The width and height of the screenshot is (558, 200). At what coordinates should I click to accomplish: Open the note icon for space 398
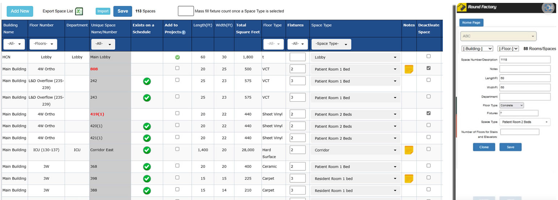pyautogui.click(x=409, y=179)
